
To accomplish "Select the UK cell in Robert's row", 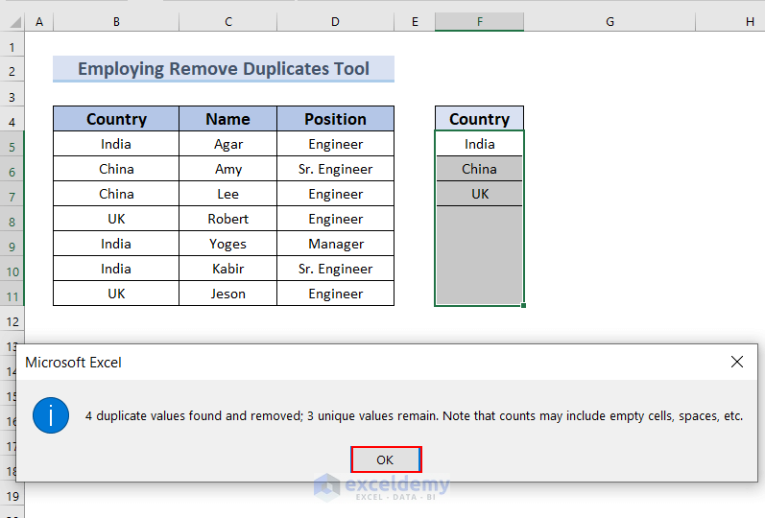I will (116, 219).
